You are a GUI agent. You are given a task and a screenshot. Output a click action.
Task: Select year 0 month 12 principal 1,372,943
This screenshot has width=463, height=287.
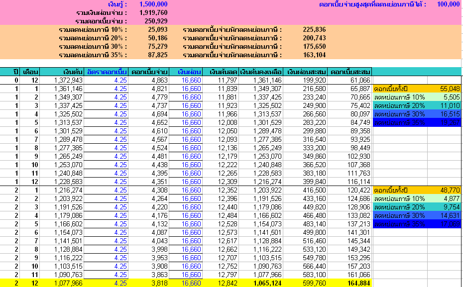click(69, 80)
